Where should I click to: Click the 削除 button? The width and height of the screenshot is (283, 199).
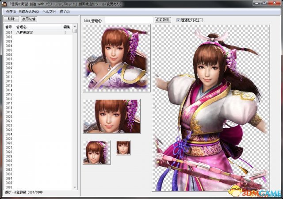coord(11,19)
